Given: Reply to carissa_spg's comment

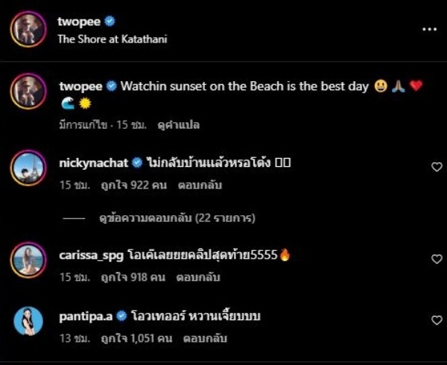Looking at the screenshot, I should click(x=196, y=276).
